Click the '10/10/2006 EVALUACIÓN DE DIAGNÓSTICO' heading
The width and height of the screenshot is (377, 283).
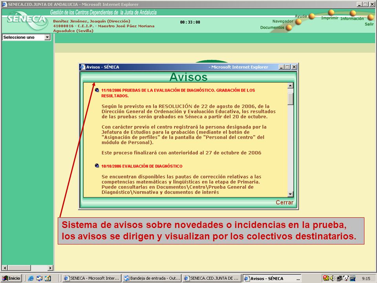click(142, 166)
